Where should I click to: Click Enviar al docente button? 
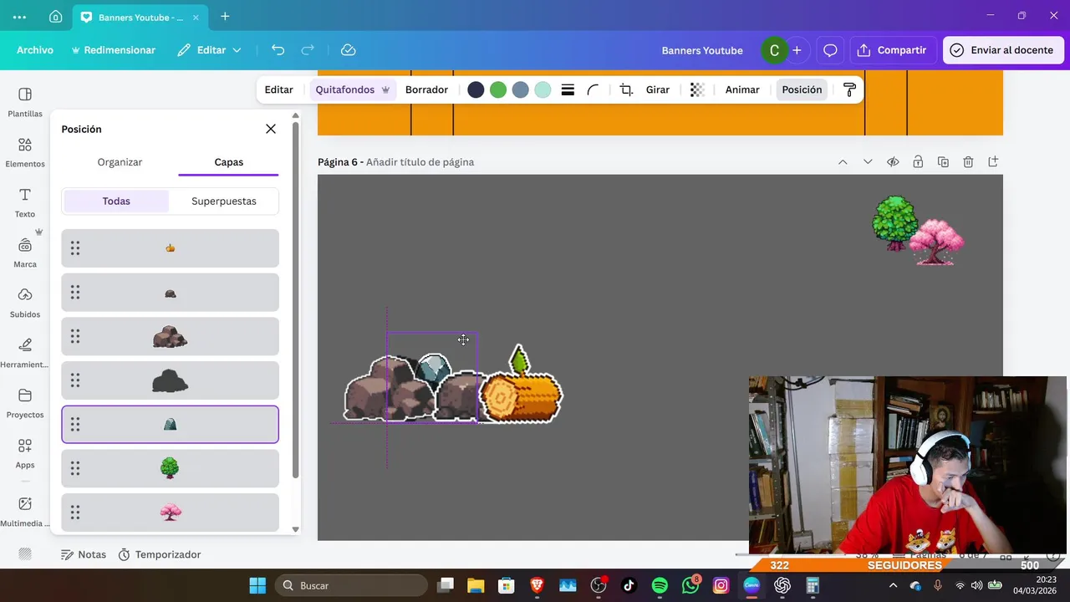(x=1002, y=50)
